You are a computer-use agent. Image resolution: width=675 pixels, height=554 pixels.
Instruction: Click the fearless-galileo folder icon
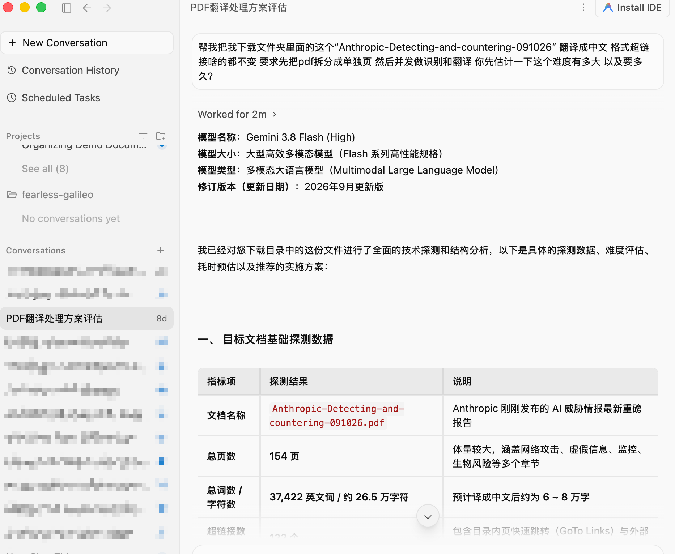click(12, 195)
